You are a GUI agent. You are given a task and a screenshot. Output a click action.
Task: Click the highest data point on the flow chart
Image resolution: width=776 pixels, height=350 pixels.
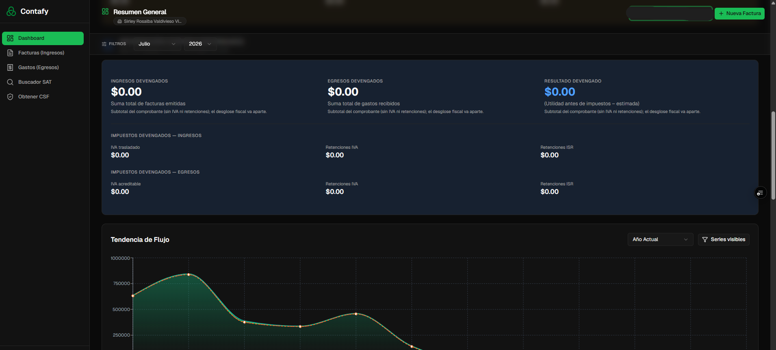point(189,275)
